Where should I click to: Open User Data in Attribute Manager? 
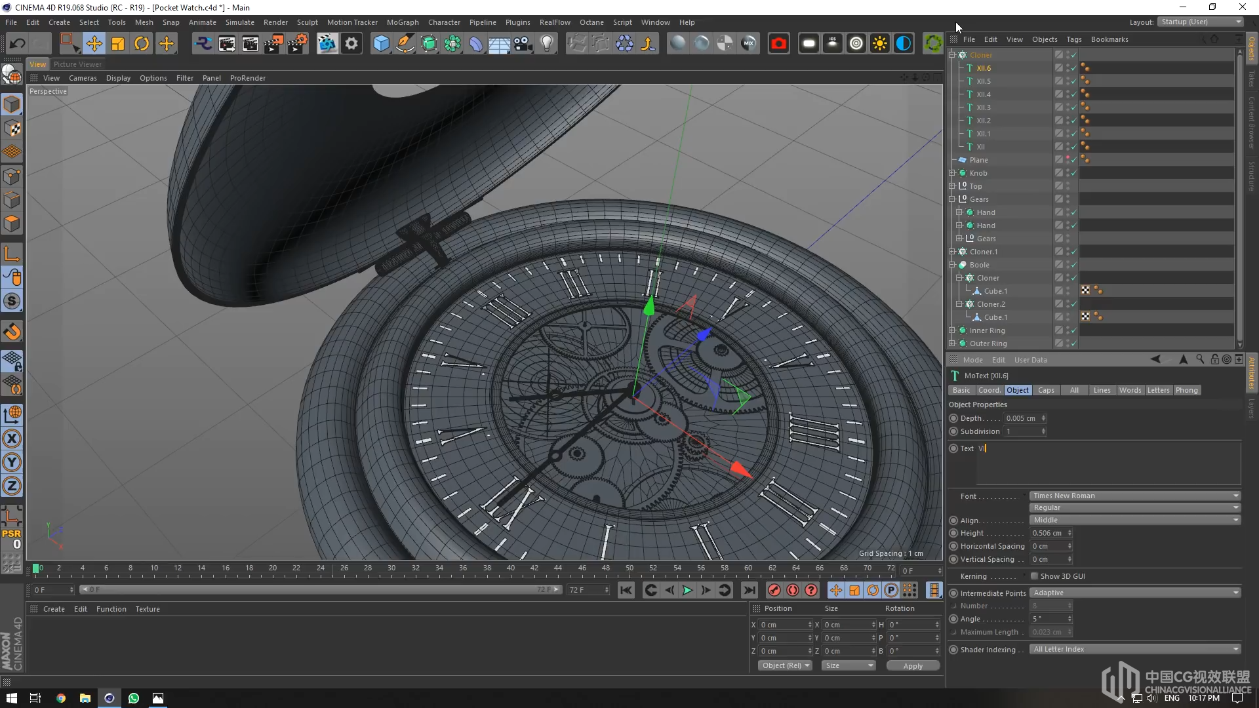[1030, 360]
